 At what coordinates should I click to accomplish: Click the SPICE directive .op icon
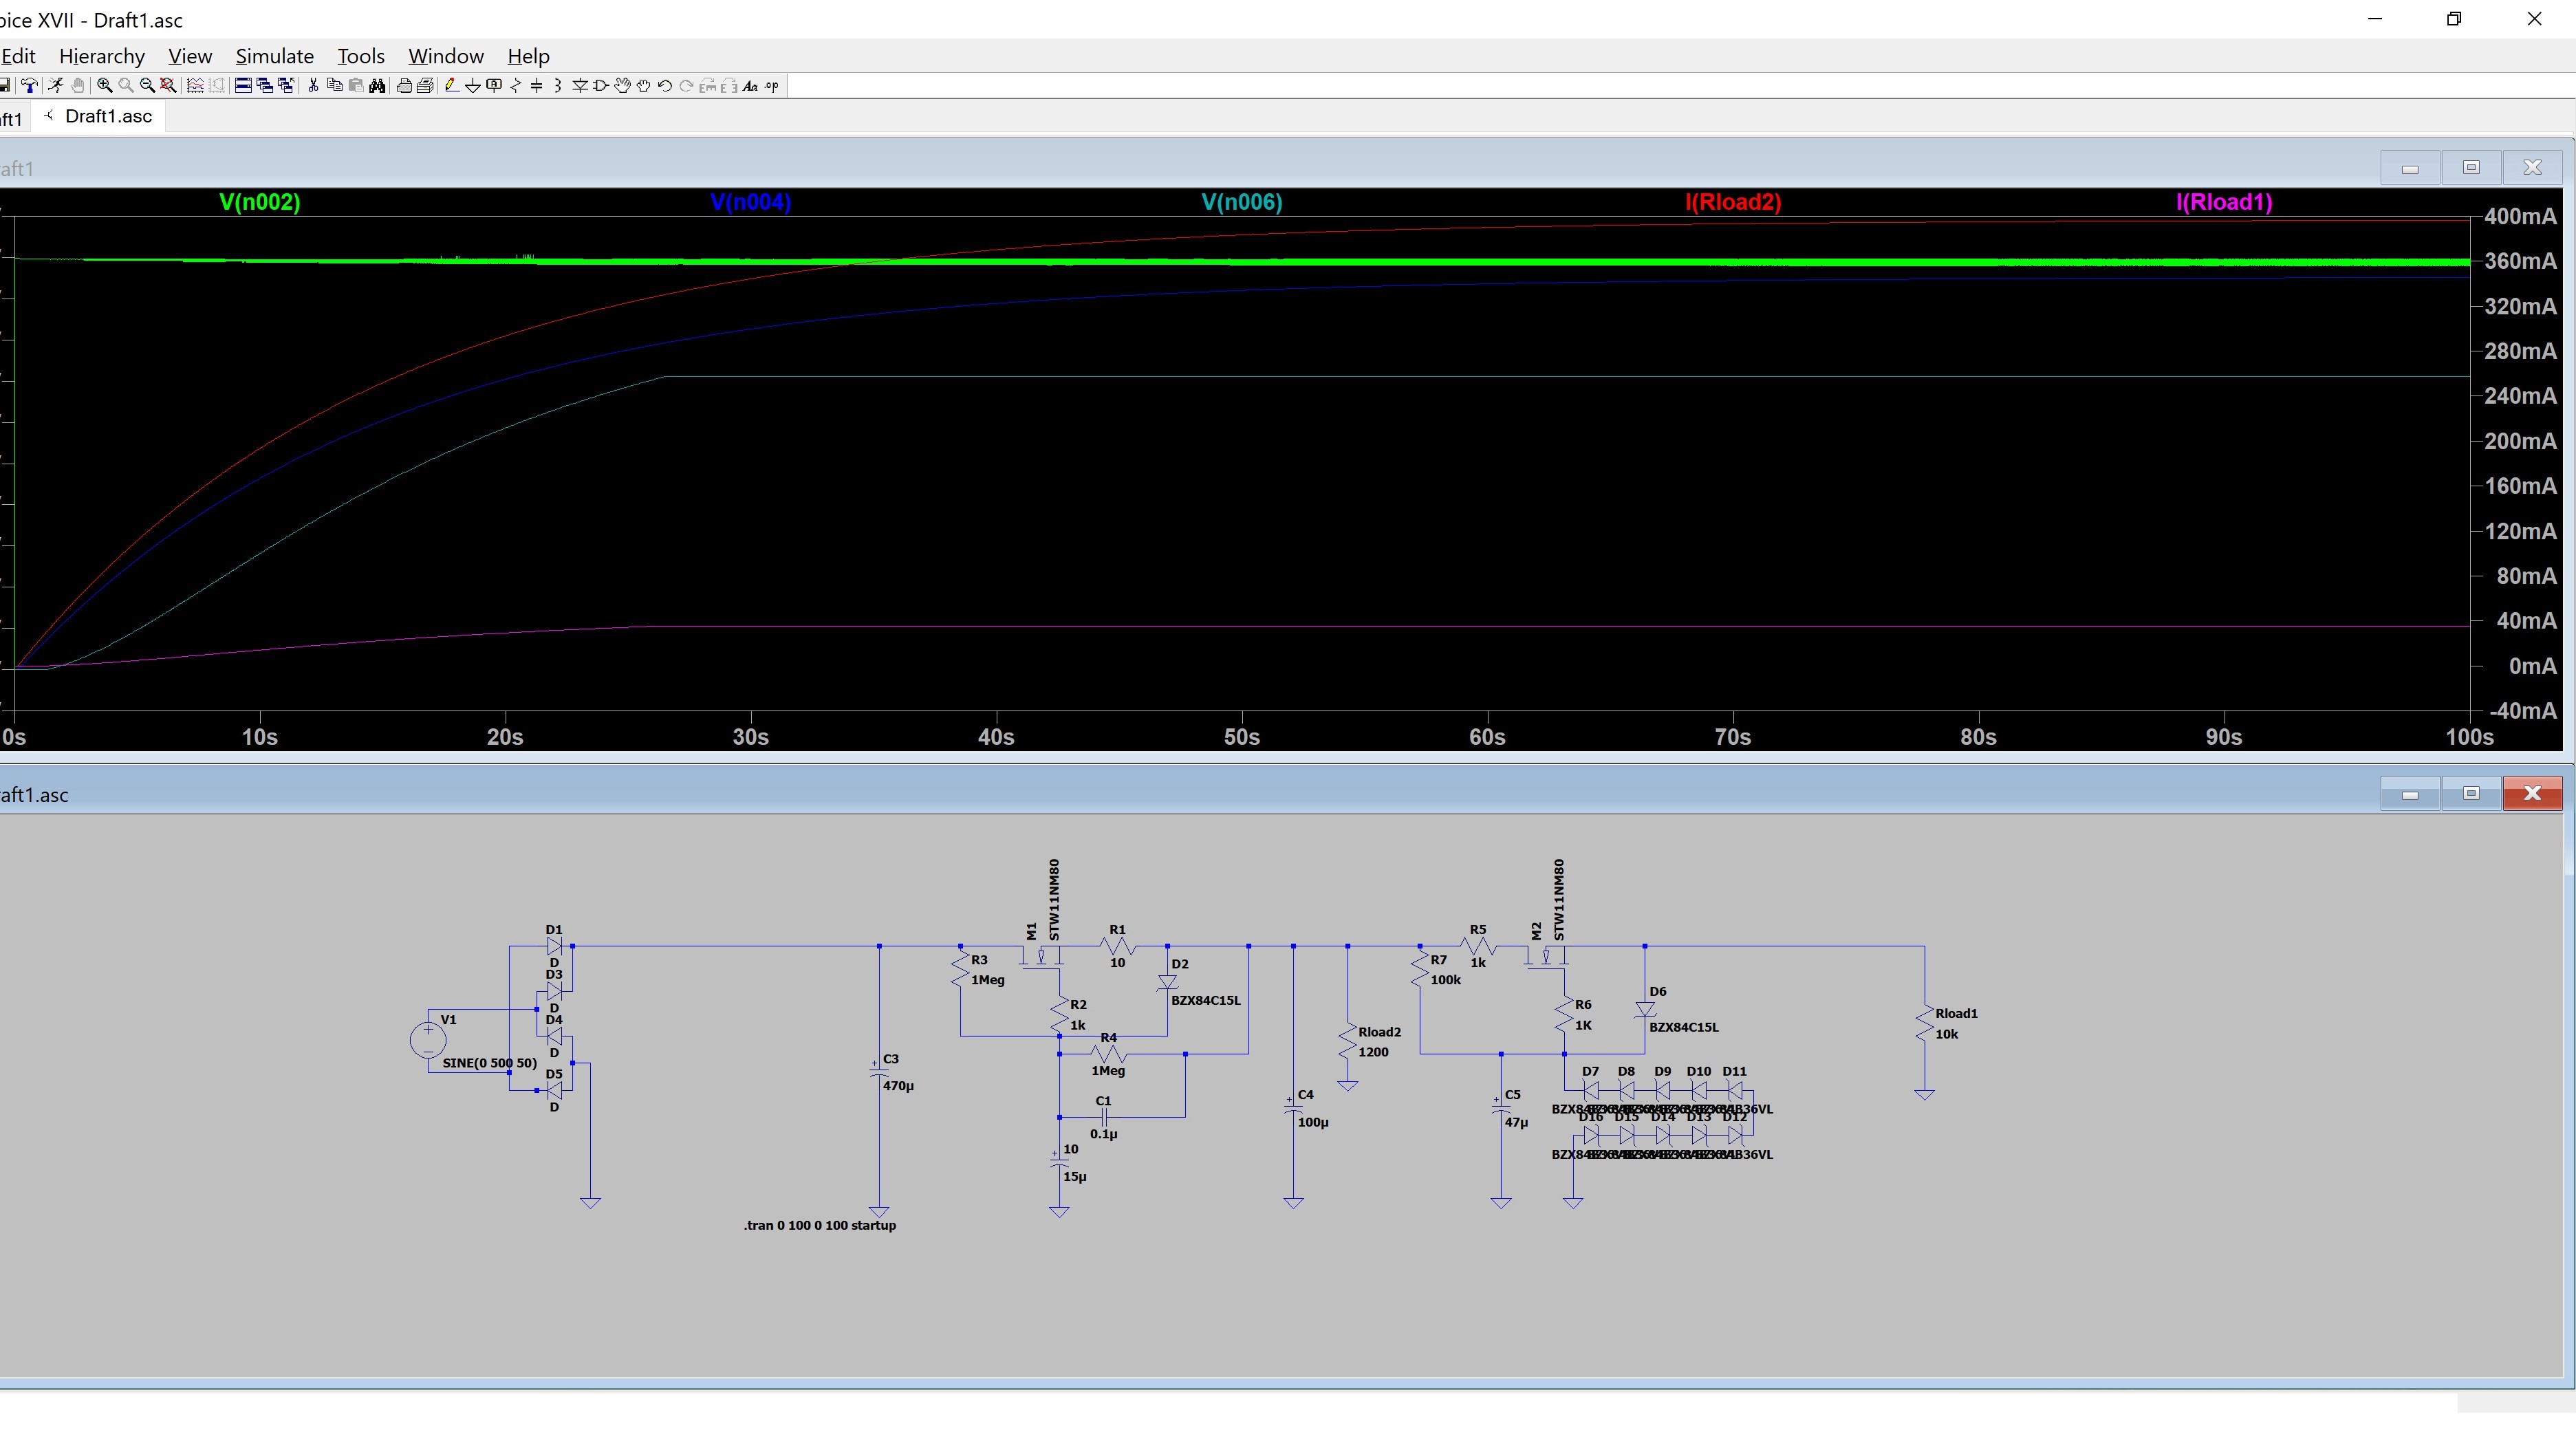pos(772,85)
